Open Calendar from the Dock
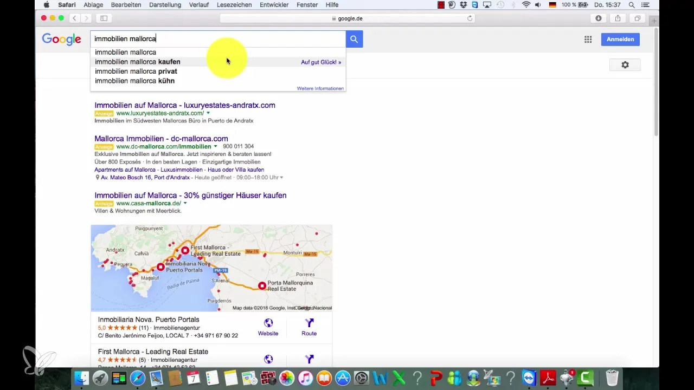 coord(193,378)
